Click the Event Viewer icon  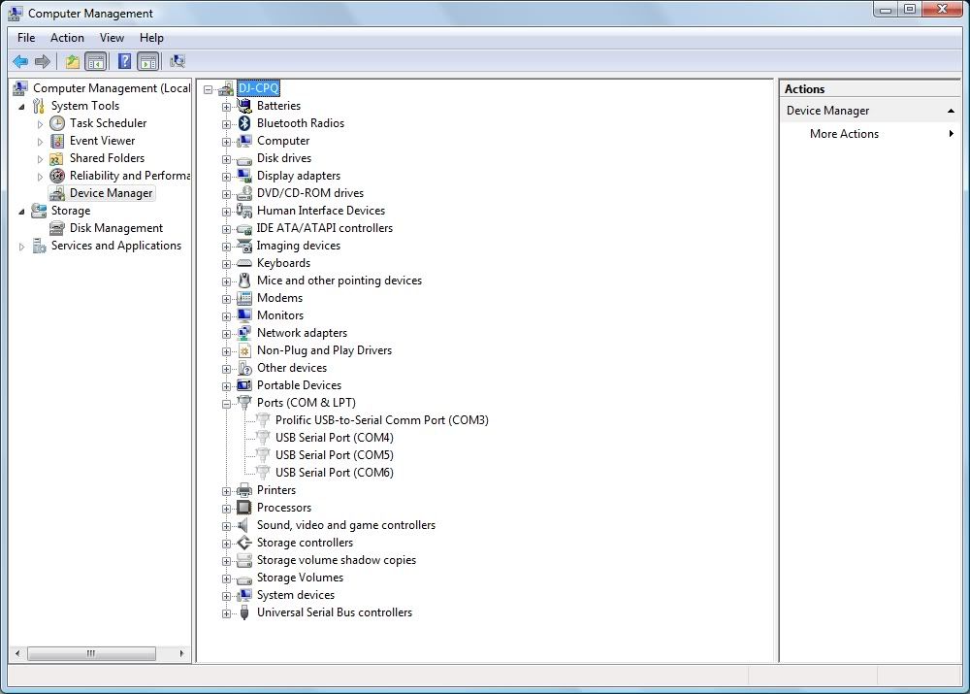(57, 141)
